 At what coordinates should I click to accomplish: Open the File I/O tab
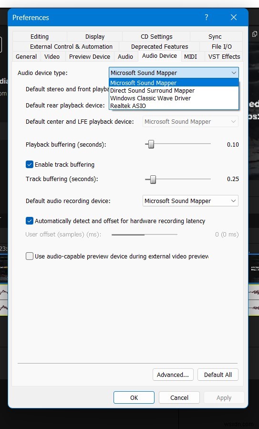click(x=221, y=46)
